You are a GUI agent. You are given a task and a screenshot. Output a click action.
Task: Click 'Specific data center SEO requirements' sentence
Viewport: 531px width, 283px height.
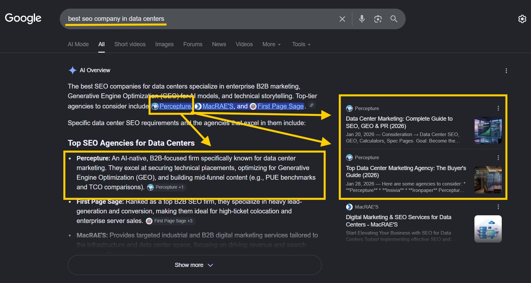(187, 123)
